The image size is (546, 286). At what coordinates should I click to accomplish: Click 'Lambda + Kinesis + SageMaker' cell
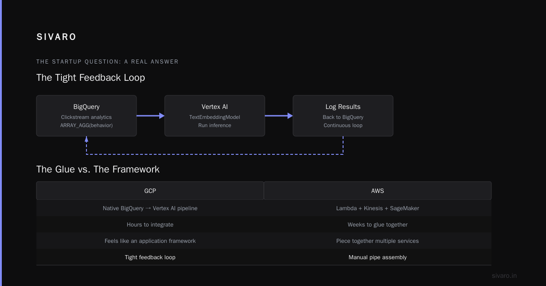(378, 208)
